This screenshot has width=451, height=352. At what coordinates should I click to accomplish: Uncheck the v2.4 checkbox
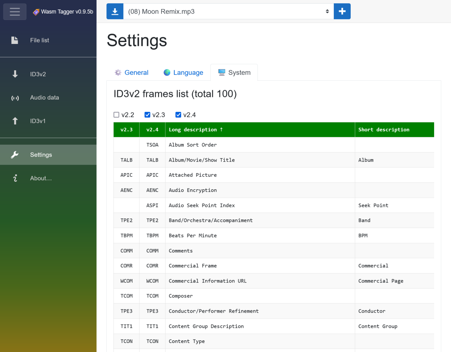point(179,115)
